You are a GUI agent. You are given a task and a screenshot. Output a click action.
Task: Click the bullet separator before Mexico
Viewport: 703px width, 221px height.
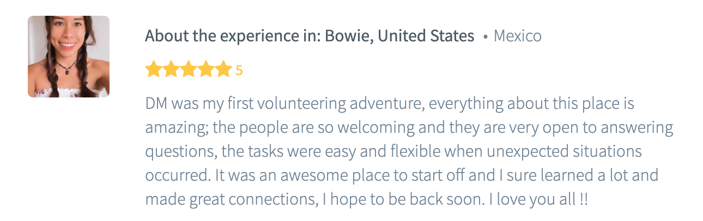click(485, 37)
